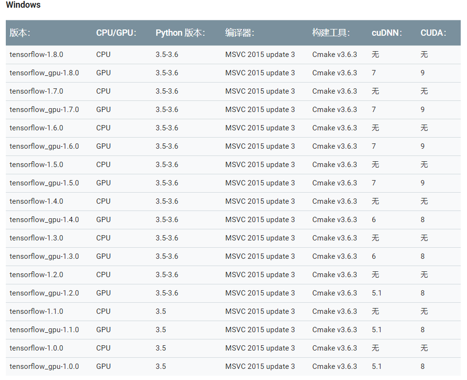The width and height of the screenshot is (467, 380).
Task: Select the 版本 column header
Action: click(20, 33)
